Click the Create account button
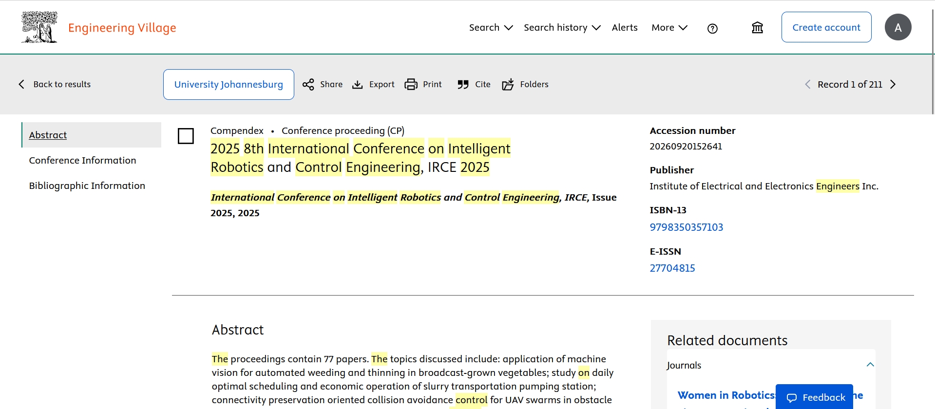 (x=826, y=27)
